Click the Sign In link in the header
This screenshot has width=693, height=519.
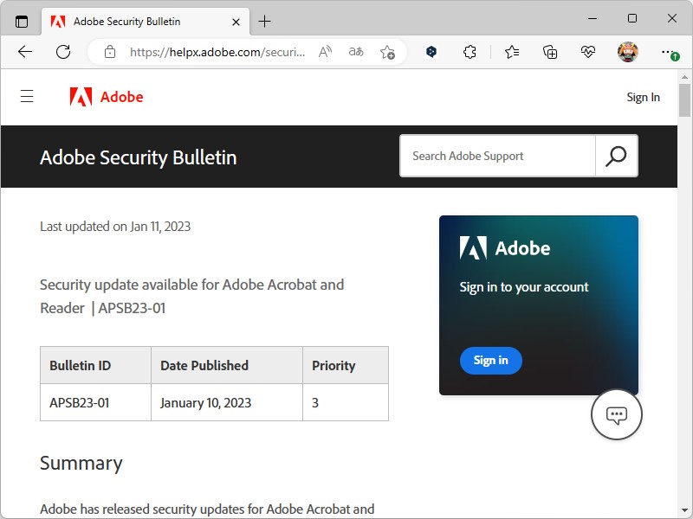pyautogui.click(x=643, y=97)
